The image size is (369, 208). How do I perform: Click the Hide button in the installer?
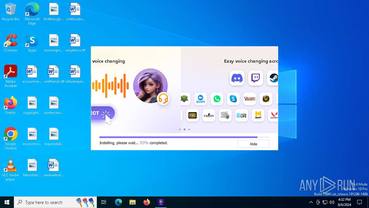pyautogui.click(x=253, y=144)
